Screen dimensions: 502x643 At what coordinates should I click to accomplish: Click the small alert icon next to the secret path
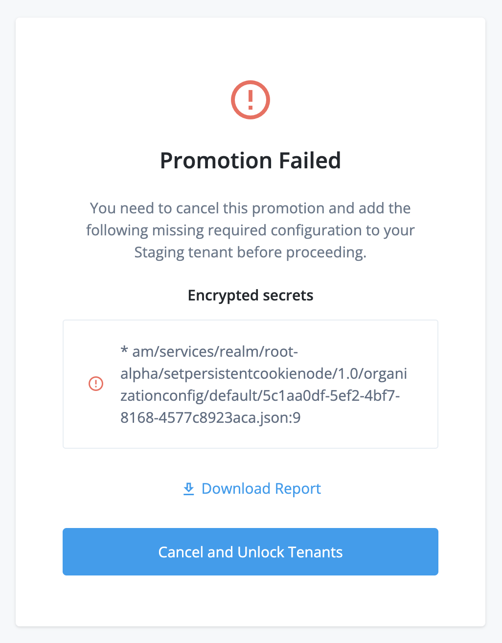point(96,384)
